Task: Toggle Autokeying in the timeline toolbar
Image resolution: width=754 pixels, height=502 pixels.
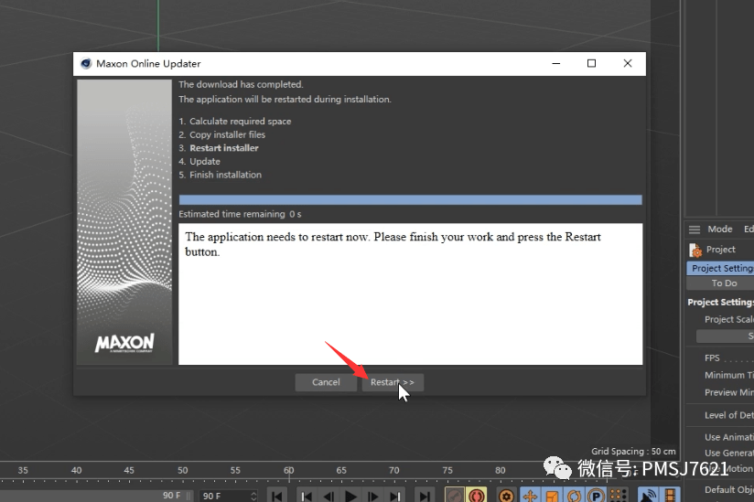Action: click(x=476, y=496)
